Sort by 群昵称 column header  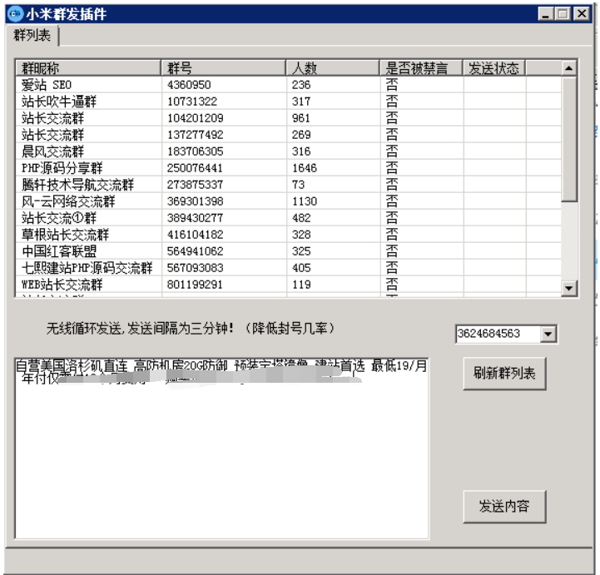[x=87, y=68]
